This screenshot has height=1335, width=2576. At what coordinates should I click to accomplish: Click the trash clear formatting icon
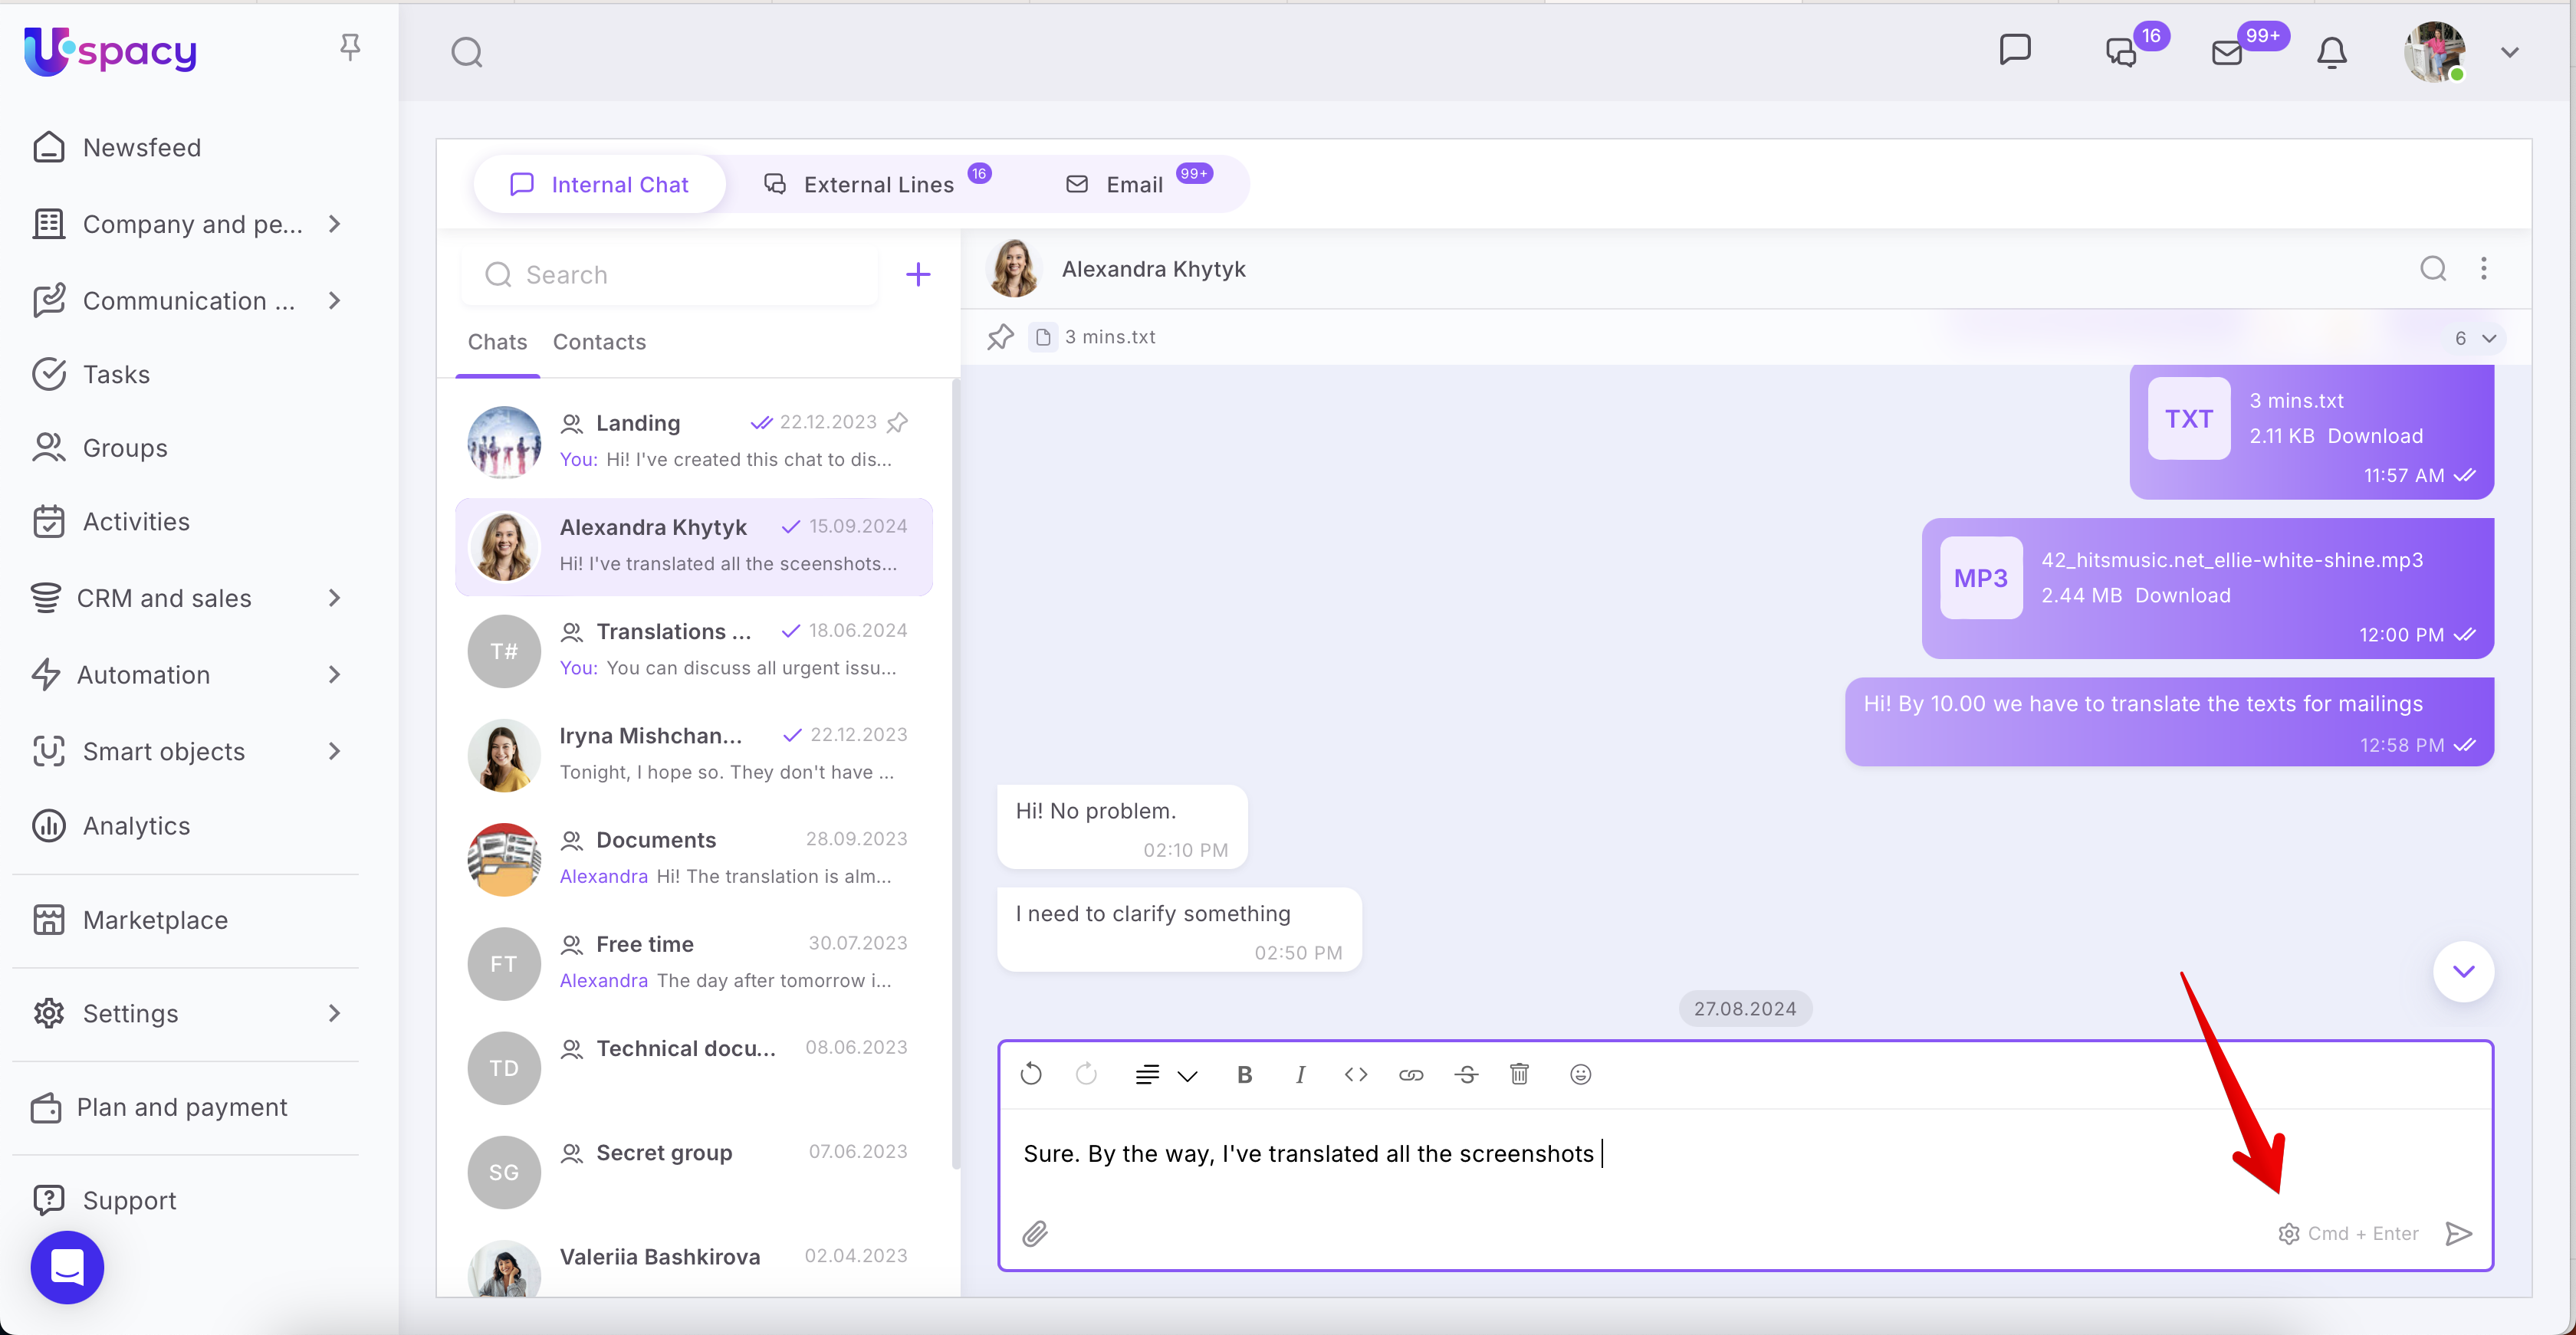click(1519, 1074)
